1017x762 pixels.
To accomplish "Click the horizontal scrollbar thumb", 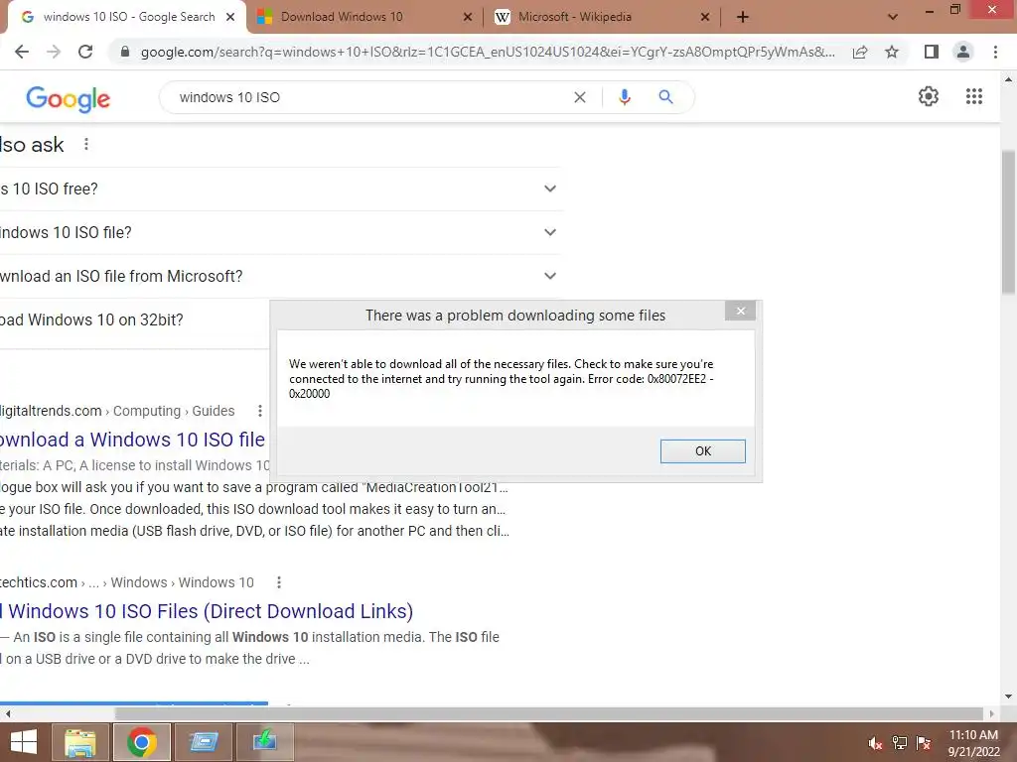I will [x=548, y=713].
